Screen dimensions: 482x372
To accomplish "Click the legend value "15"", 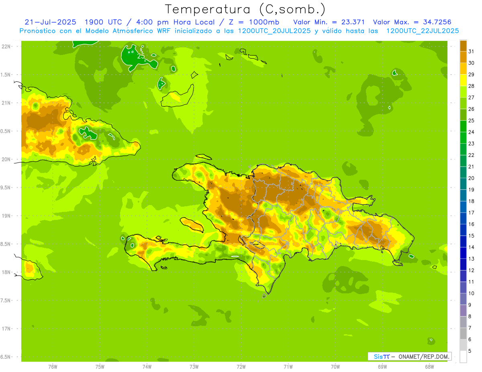I will (472, 236).
